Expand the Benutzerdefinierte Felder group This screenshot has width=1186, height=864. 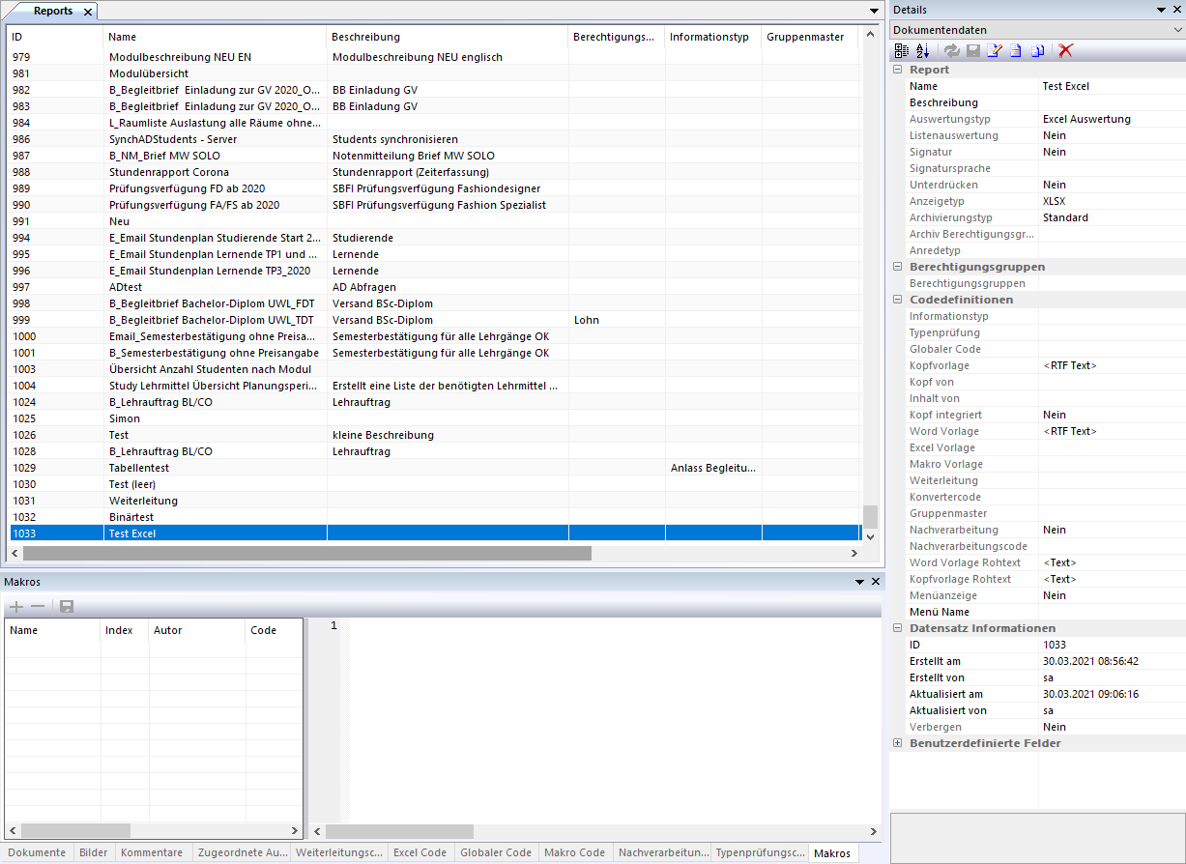[x=898, y=743]
